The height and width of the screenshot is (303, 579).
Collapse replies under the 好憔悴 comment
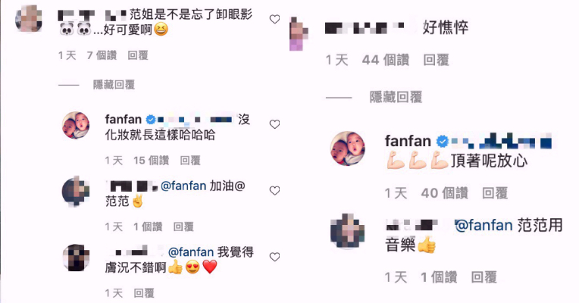[x=396, y=98]
